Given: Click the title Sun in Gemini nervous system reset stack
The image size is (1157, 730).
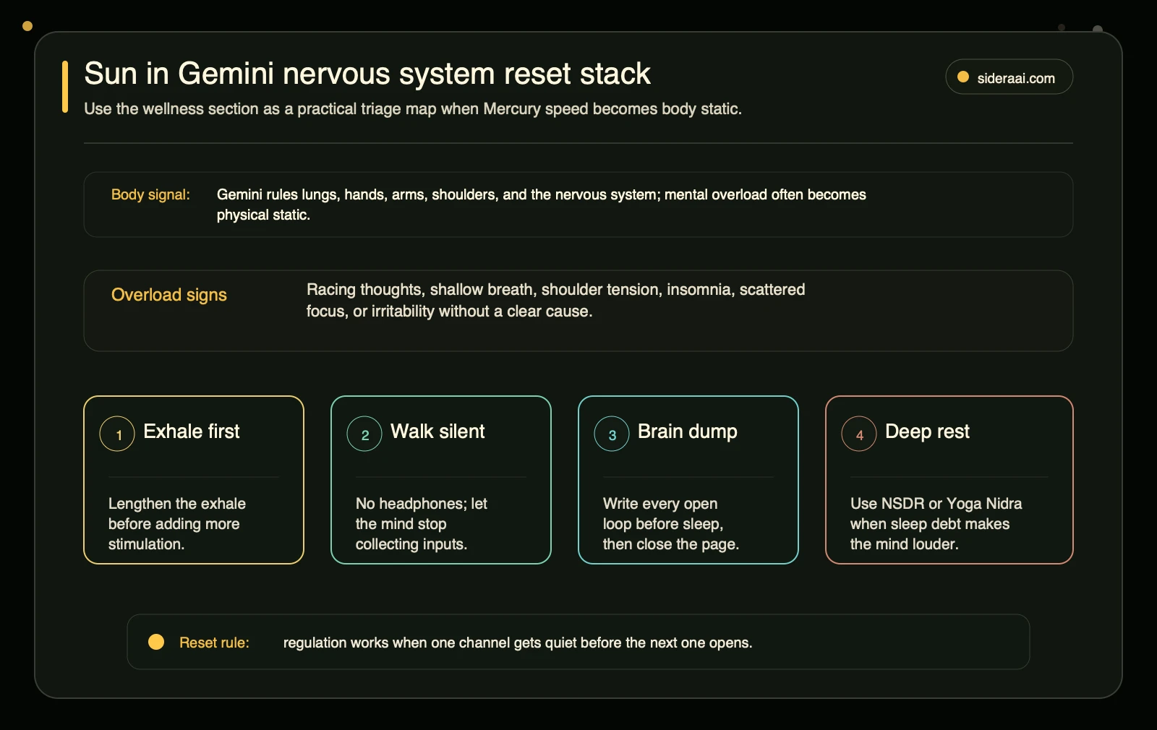Looking at the screenshot, I should (x=367, y=74).
